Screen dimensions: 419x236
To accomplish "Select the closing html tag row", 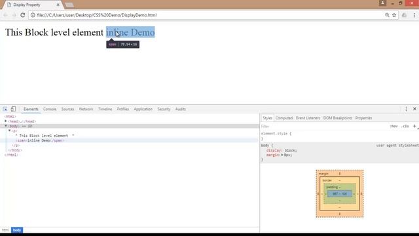I will click(x=11, y=155).
